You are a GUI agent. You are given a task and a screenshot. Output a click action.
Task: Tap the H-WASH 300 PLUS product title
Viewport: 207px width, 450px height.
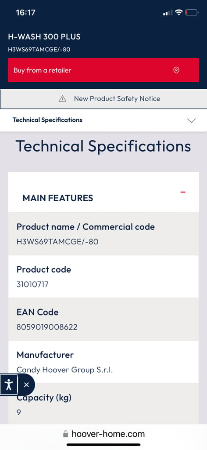(x=44, y=37)
